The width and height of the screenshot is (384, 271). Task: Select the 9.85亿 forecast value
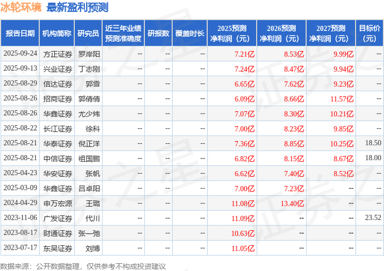click(x=343, y=129)
